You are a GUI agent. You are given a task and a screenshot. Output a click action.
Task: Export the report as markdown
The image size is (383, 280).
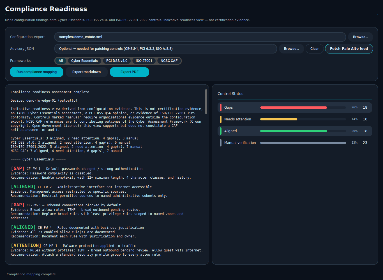pos(86,72)
